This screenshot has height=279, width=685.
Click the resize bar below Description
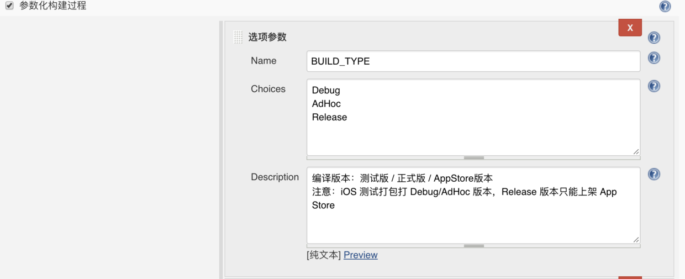(473, 246)
